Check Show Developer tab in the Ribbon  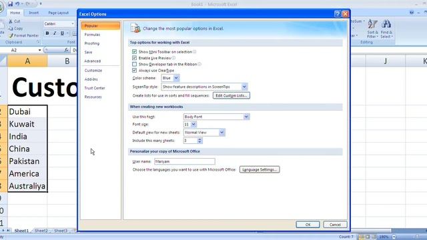(x=134, y=64)
